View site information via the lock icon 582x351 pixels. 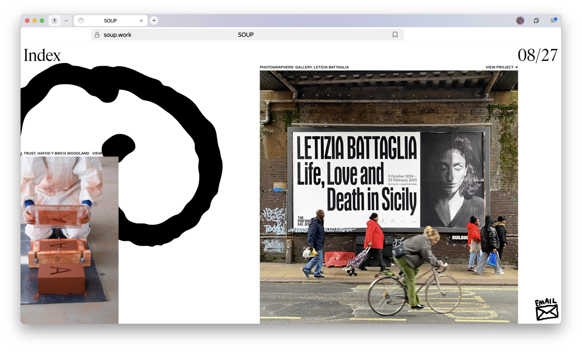click(97, 35)
